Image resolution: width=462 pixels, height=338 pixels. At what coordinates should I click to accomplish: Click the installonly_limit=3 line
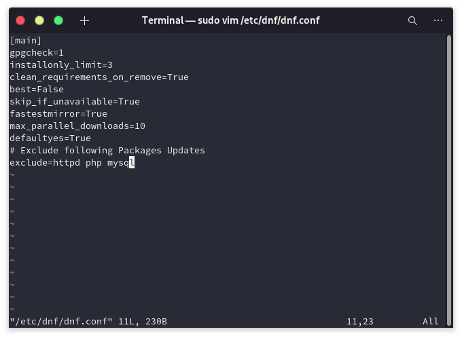61,64
